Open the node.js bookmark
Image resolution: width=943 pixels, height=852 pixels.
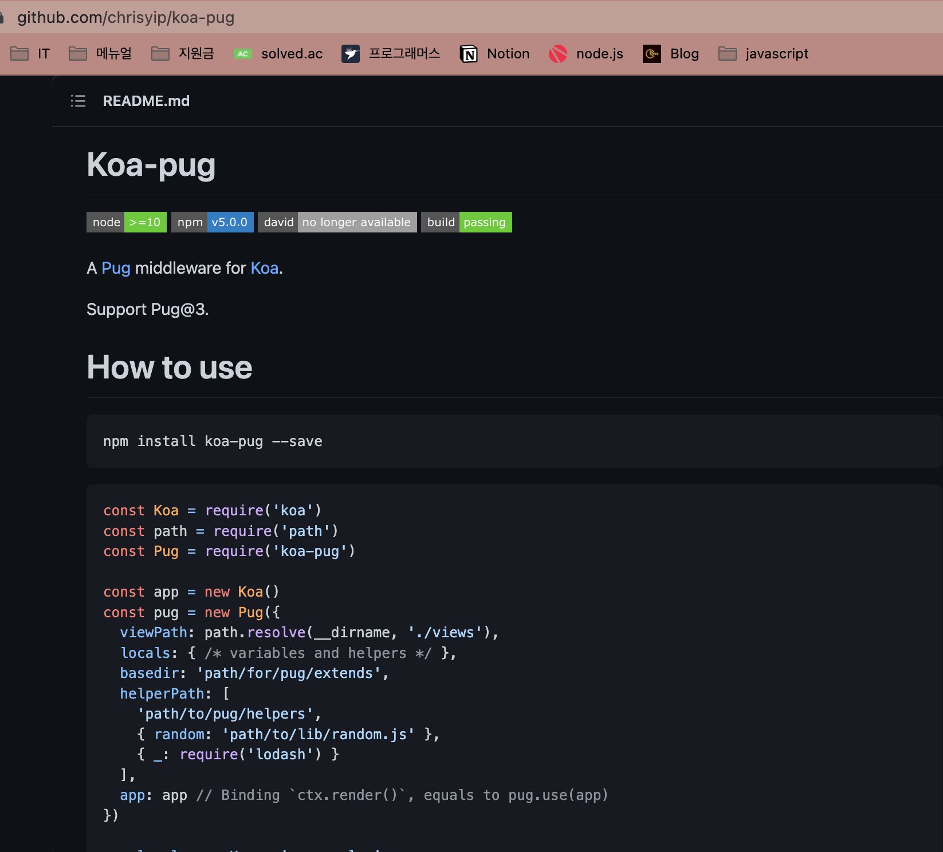tap(586, 54)
